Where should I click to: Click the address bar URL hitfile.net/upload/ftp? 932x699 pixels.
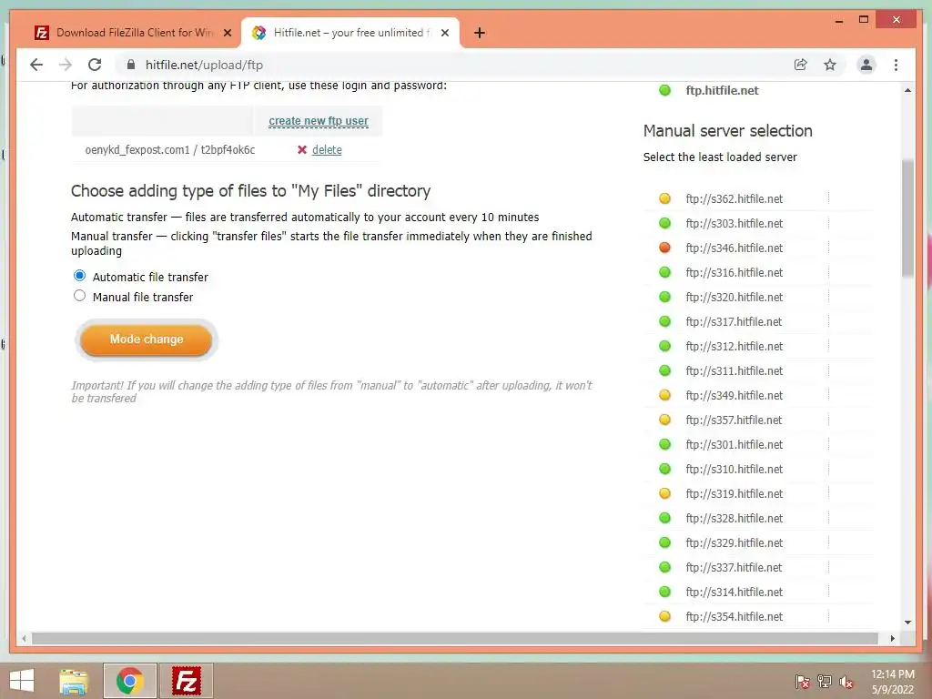point(204,65)
